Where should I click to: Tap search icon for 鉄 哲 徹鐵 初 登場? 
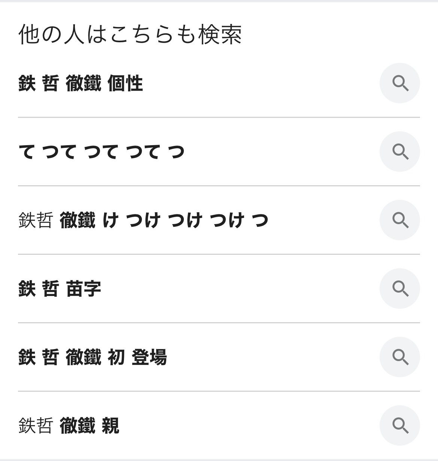click(399, 357)
